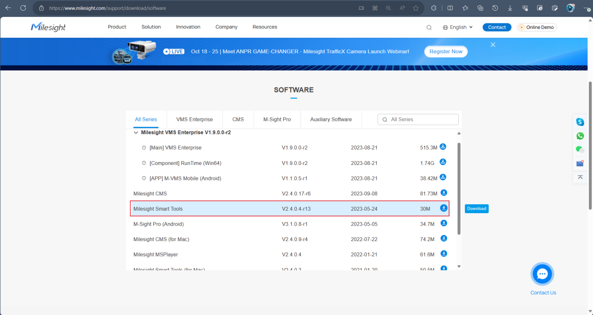Screen dimensions: 593x315
Task: Download Milesight MSPlayer V2.4.0.4
Action: (444, 254)
